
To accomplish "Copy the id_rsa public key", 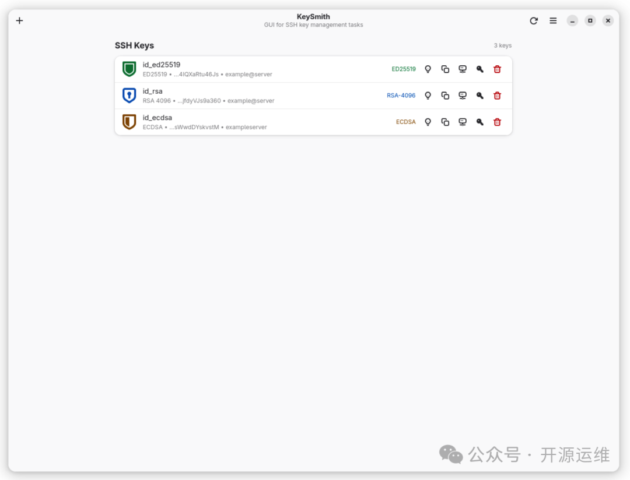I will tap(445, 96).
